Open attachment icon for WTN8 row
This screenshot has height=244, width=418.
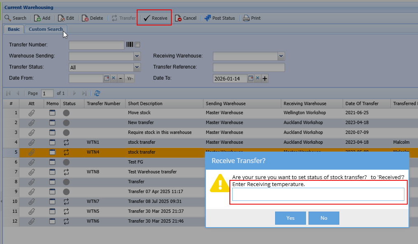[x=31, y=172]
